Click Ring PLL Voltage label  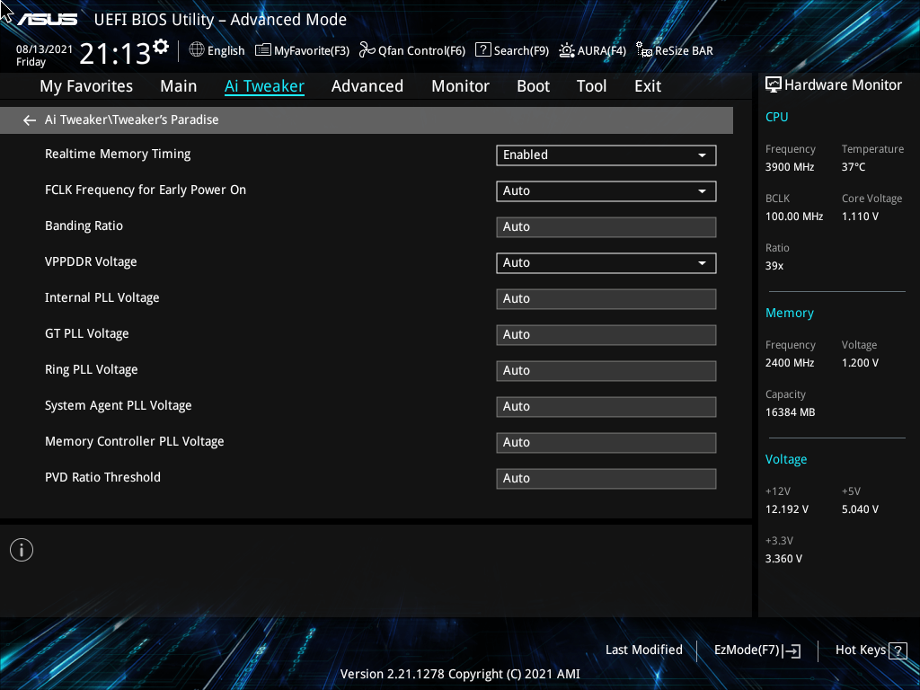tap(92, 369)
